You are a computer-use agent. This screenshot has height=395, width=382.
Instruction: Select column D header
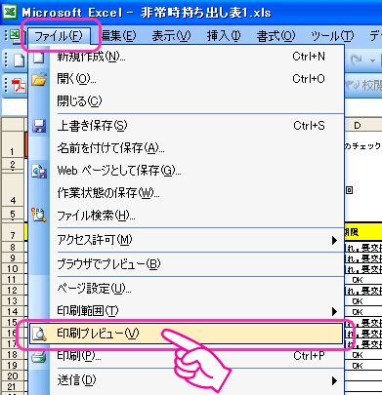click(358, 125)
